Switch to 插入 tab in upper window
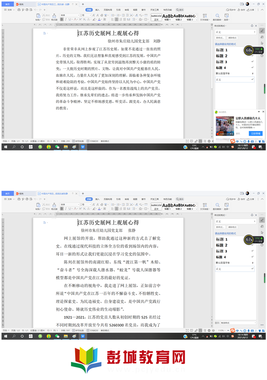This screenshot has width=267, height=380. pos(97,10)
